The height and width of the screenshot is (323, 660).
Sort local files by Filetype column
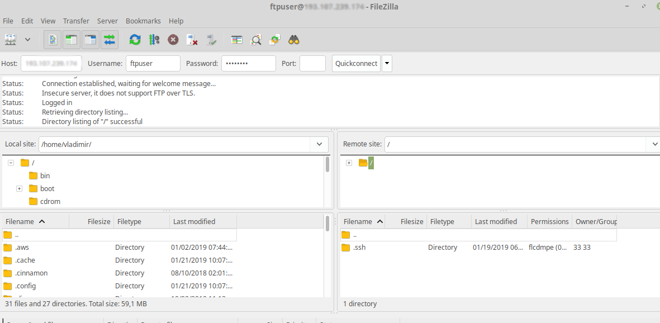(x=141, y=221)
